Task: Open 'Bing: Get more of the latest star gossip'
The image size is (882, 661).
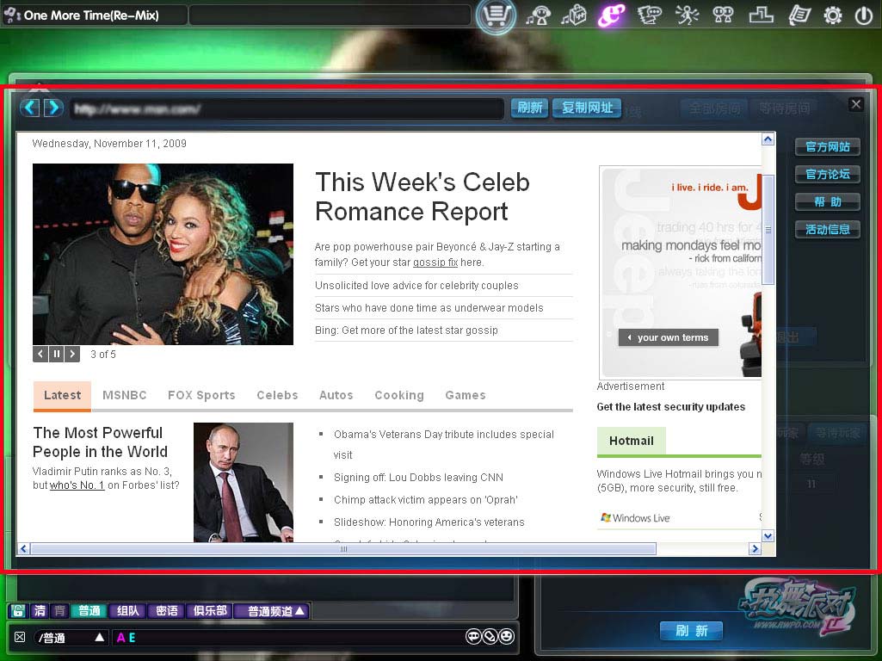Action: click(406, 330)
